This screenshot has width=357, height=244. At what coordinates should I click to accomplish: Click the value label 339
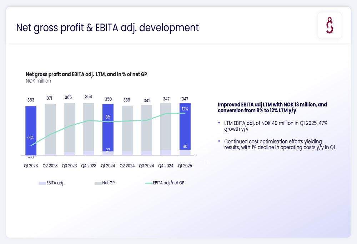(x=127, y=100)
